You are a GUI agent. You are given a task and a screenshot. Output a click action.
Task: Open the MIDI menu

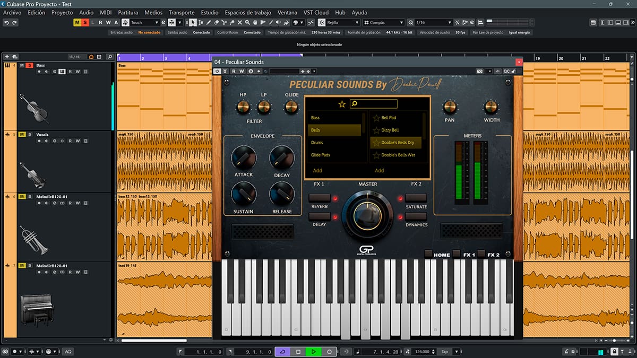coord(106,12)
